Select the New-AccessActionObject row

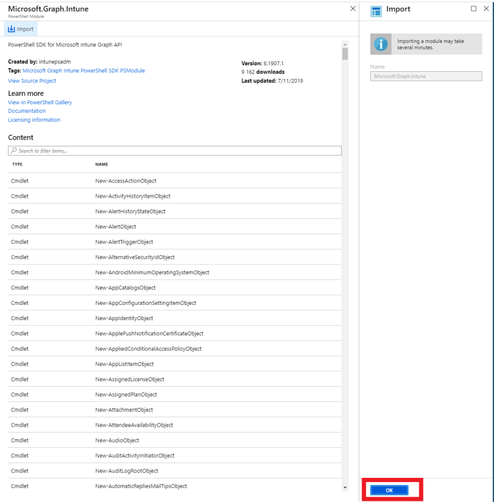(x=175, y=181)
